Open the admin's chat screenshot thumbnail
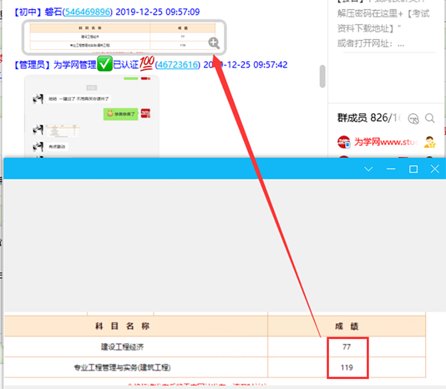The image size is (446, 389). tap(92, 116)
